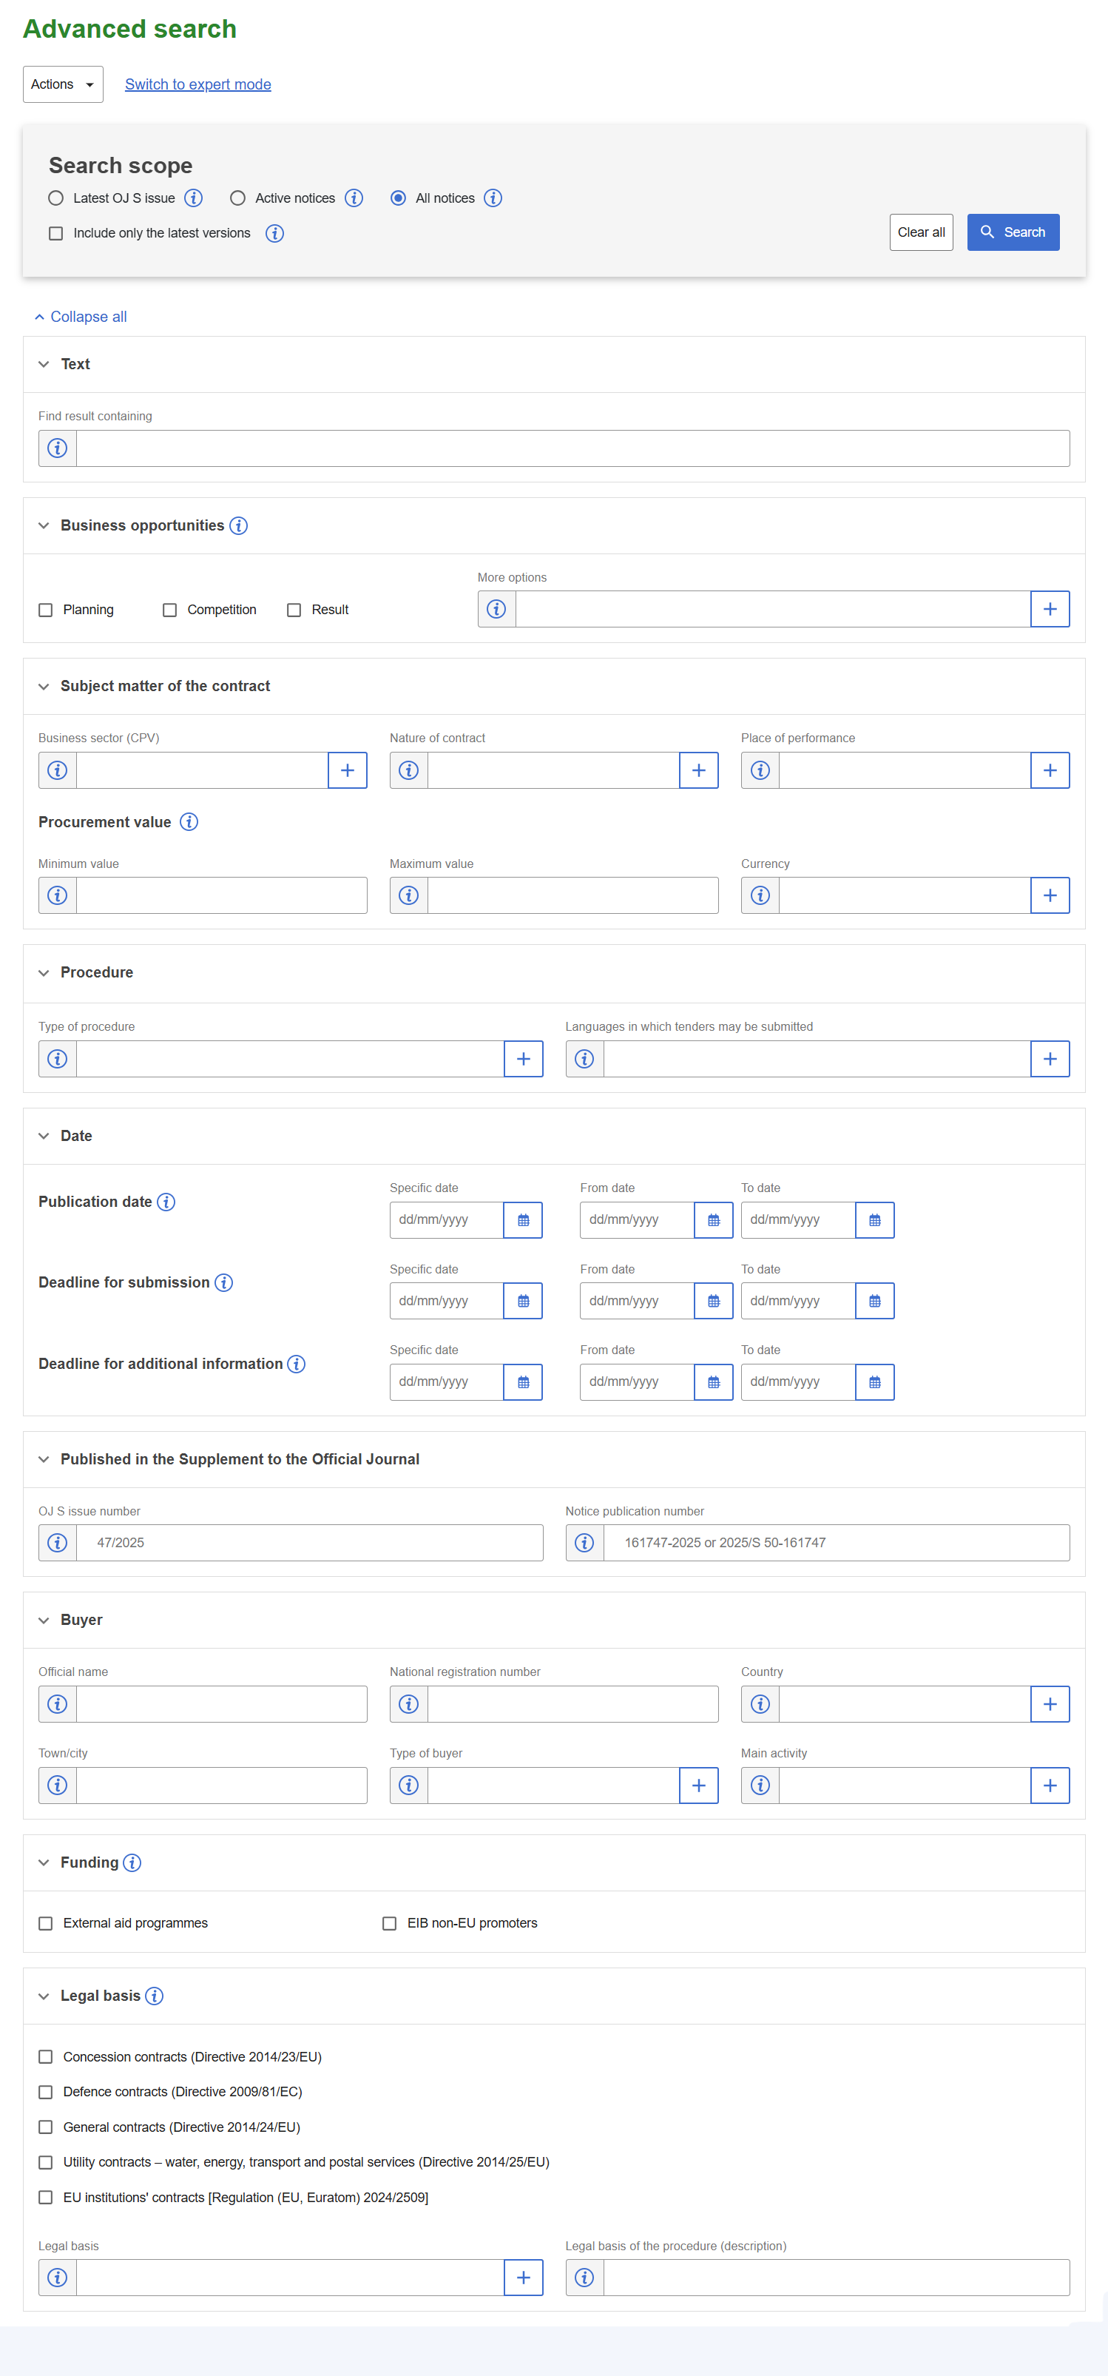
Task: Tick EIB non-EU promoters checkbox
Action: 389,1924
